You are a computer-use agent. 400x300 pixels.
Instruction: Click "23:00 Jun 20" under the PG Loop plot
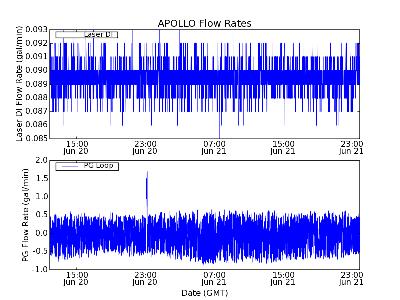click(x=145, y=279)
